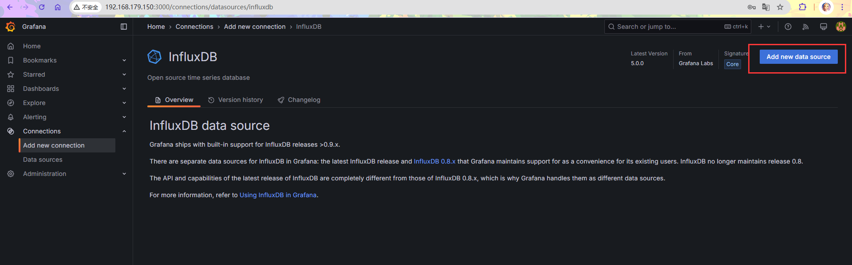Open the user profile avatar

click(x=840, y=27)
